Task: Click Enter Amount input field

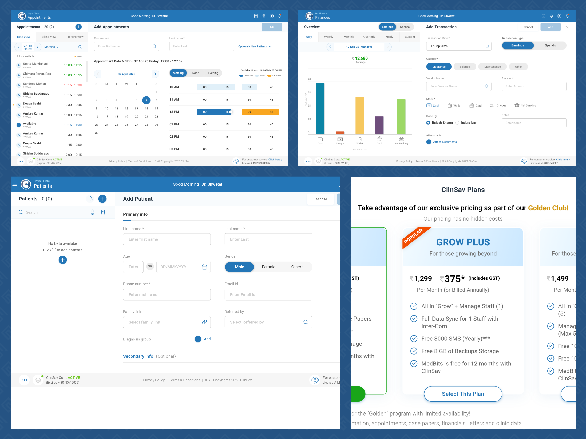Action: click(534, 86)
